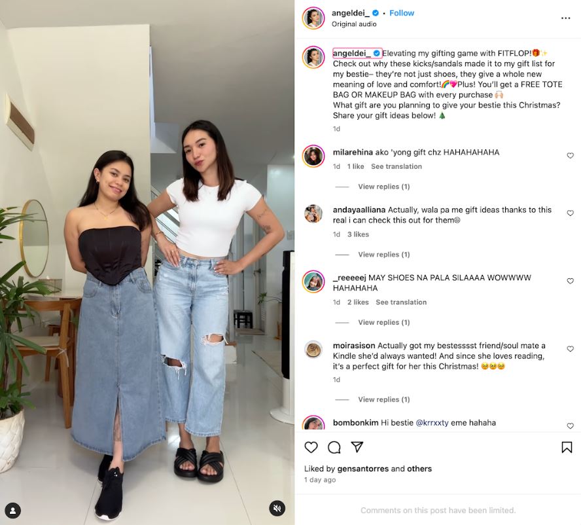Expand replies under _reeeeej's comment
Viewport: 581px width, 525px height.
coord(384,322)
